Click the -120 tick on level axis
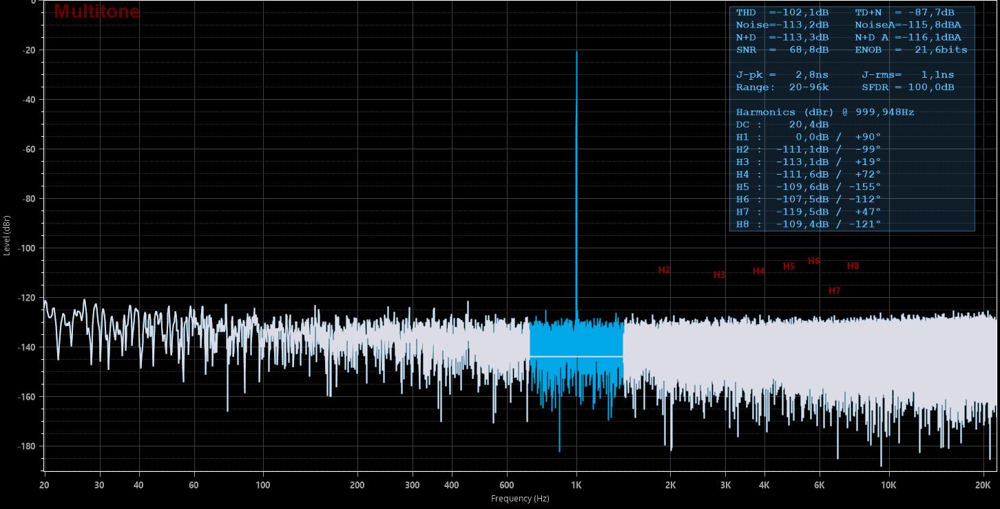The height and width of the screenshot is (509, 1000). pyautogui.click(x=26, y=298)
